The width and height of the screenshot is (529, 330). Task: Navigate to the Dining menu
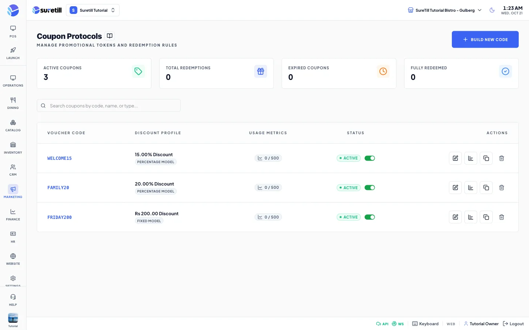coord(13,103)
